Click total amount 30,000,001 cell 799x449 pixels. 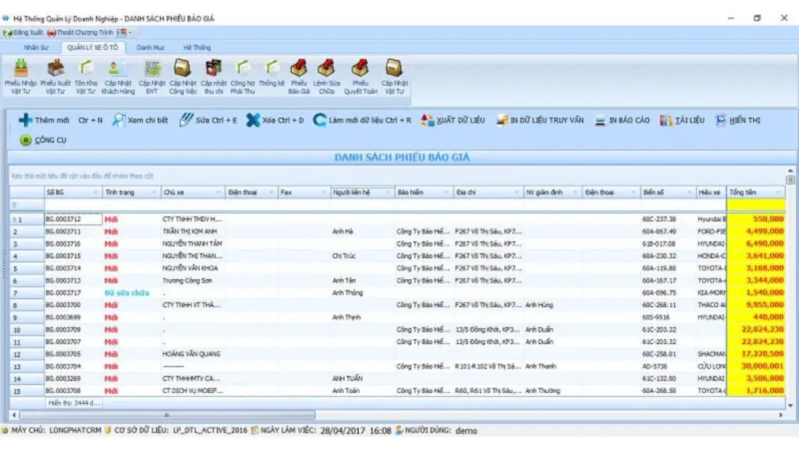tap(756, 366)
